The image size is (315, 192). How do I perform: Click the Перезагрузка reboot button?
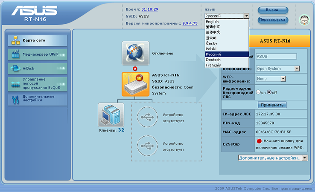pos(273,20)
